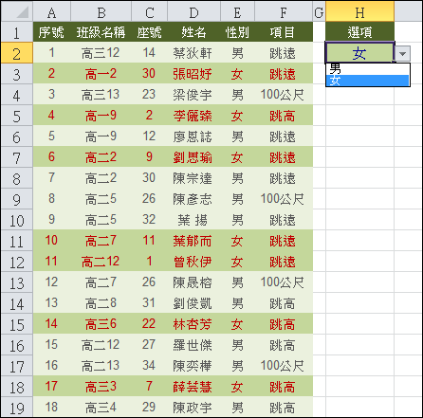Click class cell 高三3

coord(101,387)
